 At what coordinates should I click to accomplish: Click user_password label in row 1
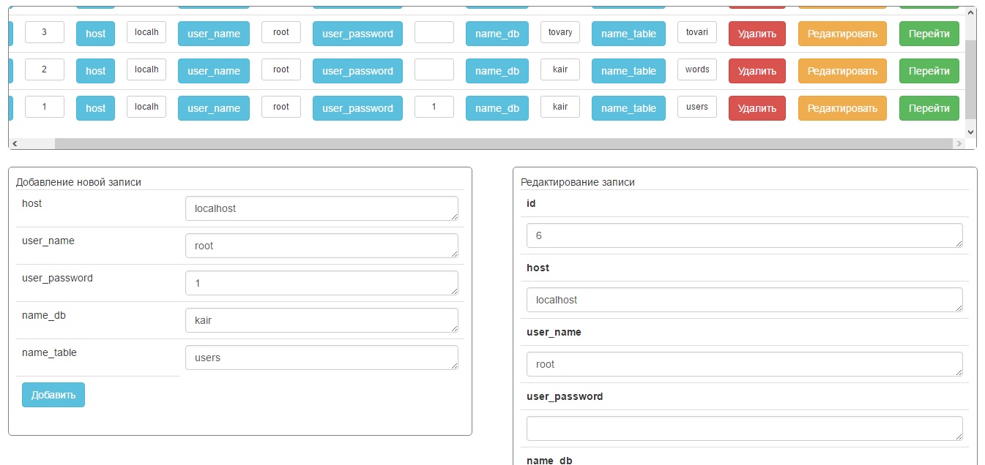[x=357, y=108]
